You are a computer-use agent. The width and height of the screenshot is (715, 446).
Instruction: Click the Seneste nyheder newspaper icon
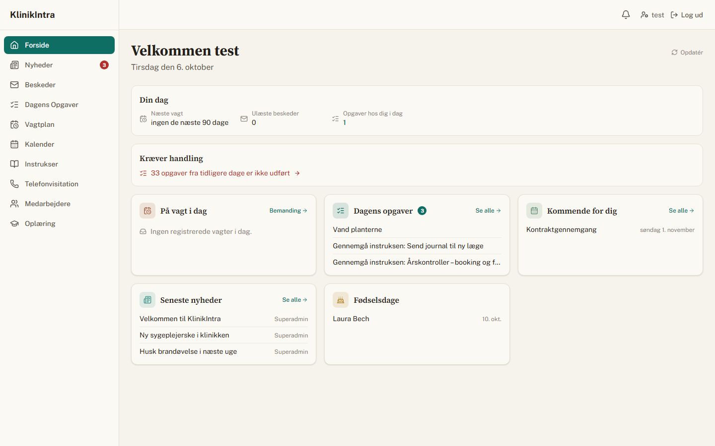click(147, 300)
